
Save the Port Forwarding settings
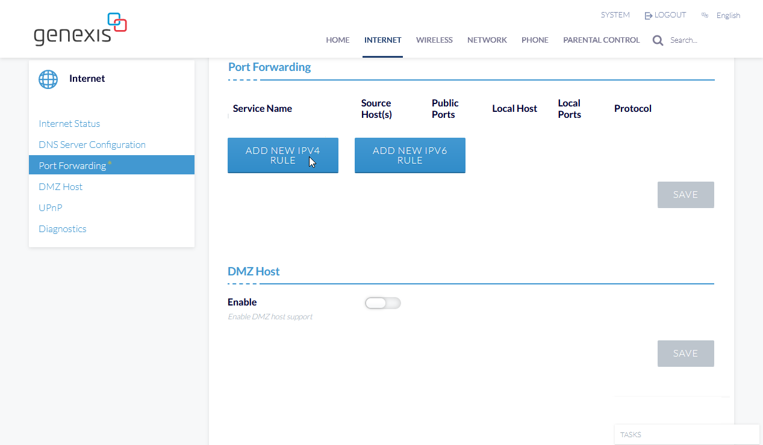point(685,195)
